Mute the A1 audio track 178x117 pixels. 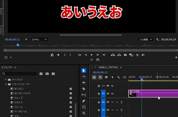[x=112, y=102]
